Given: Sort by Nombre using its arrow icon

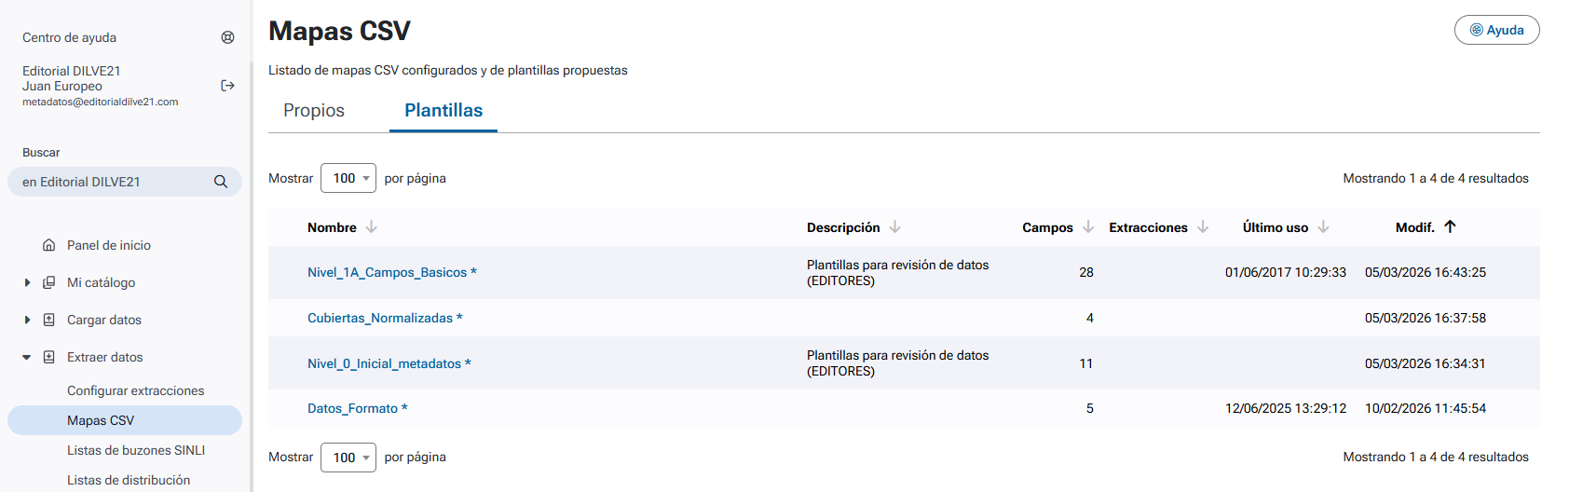Looking at the screenshot, I should (372, 227).
